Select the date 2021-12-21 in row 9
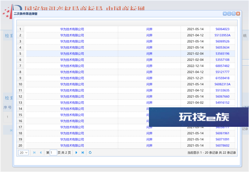 [195, 78]
